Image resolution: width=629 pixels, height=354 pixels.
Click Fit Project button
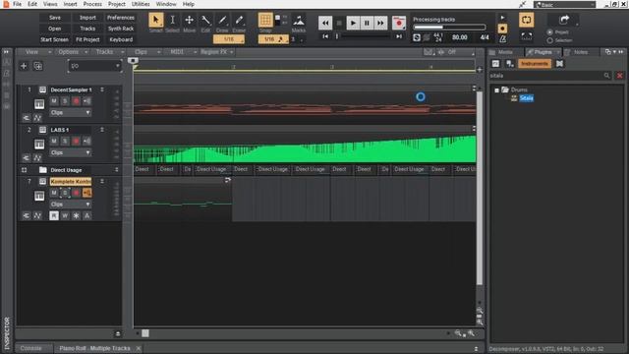tap(87, 39)
